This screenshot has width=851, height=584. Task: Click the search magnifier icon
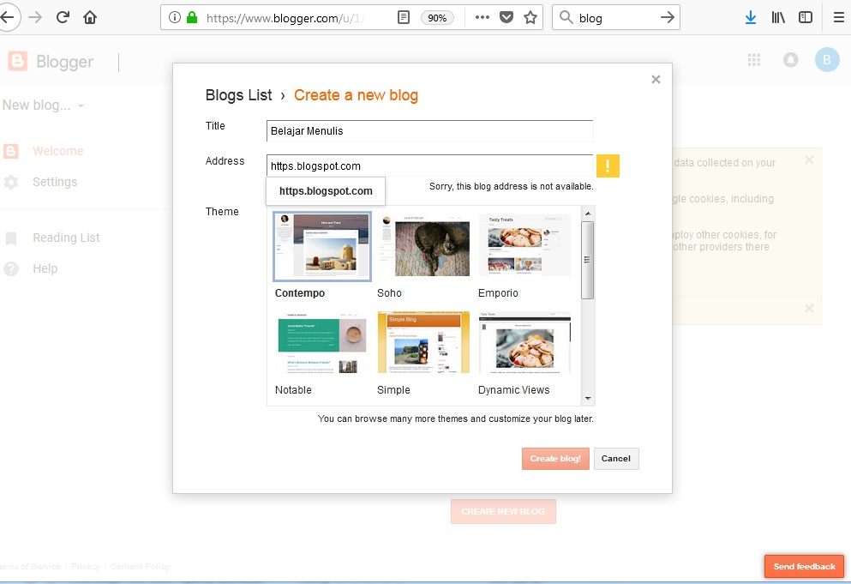pos(566,17)
